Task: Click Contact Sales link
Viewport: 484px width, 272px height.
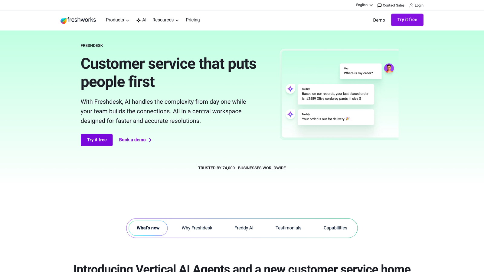Action: [391, 5]
